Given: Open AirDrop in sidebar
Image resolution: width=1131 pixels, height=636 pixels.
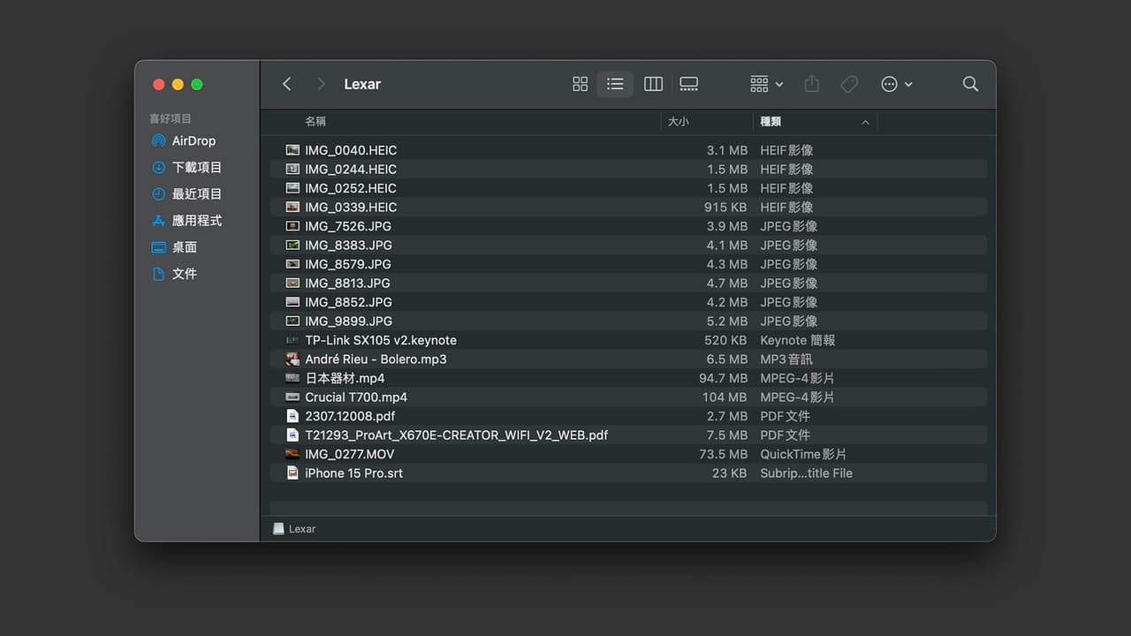Looking at the screenshot, I should [x=184, y=140].
